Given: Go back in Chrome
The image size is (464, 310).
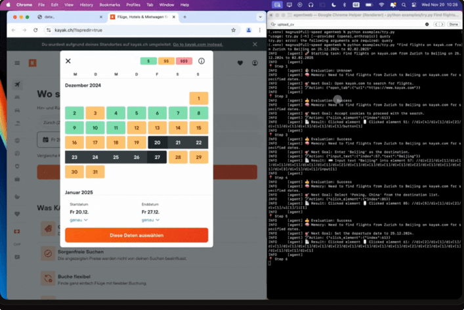Looking at the screenshot, I should pos(13,30).
